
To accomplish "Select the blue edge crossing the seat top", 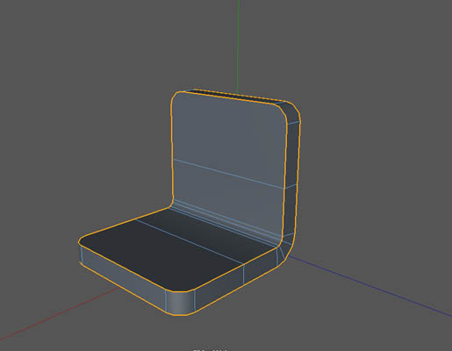I will point(189,242).
